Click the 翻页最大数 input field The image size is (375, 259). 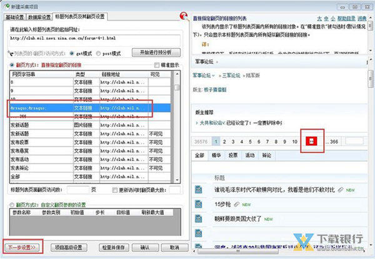coord(174,190)
